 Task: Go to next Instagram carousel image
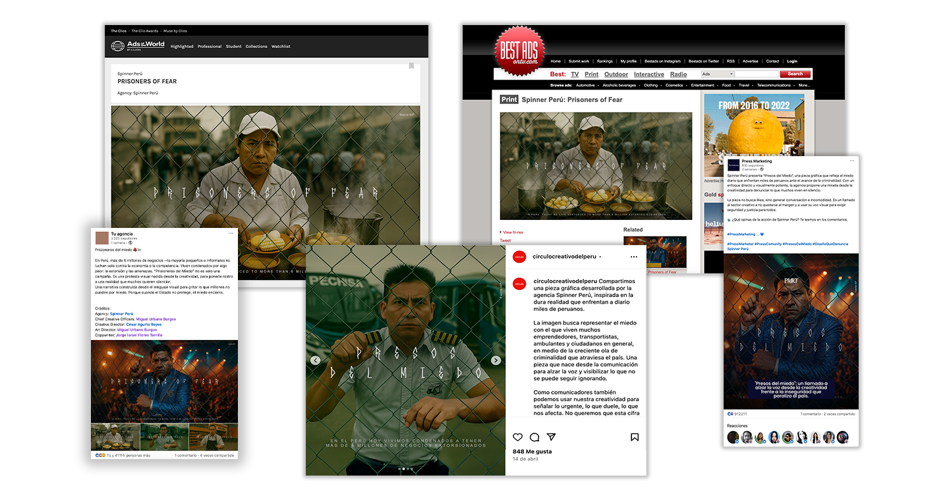(x=496, y=360)
